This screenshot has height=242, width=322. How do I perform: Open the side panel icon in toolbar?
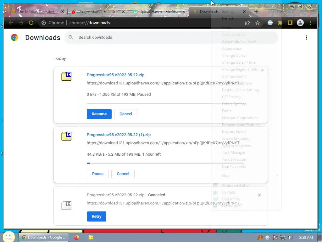(290, 23)
